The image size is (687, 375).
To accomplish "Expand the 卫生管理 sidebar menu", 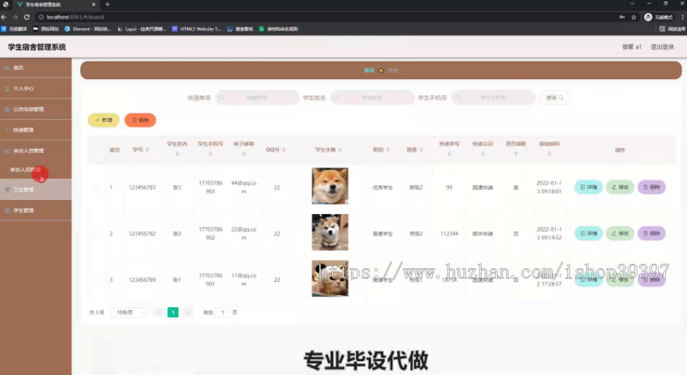I will [35, 190].
